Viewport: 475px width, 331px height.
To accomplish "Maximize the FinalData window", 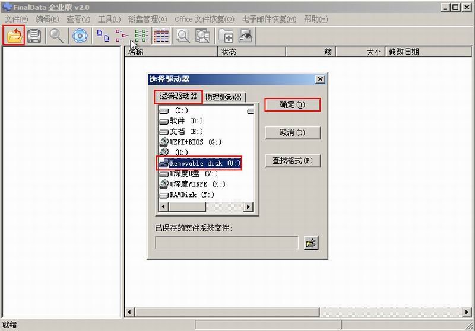I will point(455,7).
